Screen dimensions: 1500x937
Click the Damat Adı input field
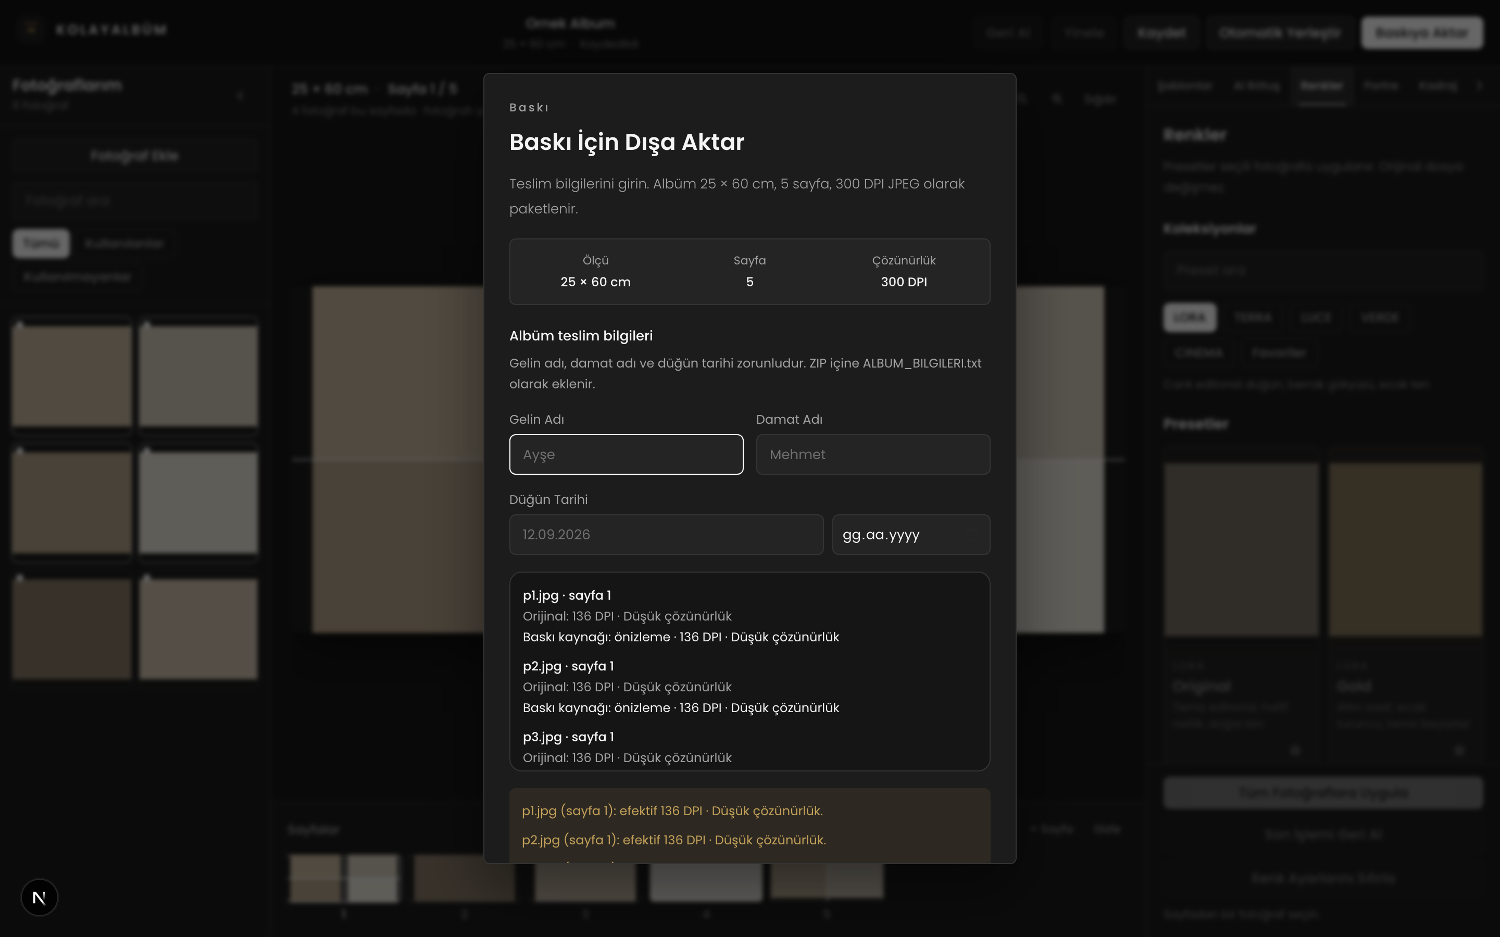(873, 454)
